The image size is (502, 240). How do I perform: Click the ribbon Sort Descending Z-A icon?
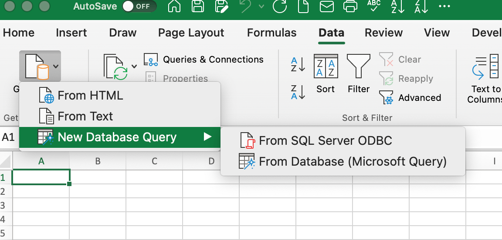coord(298,92)
